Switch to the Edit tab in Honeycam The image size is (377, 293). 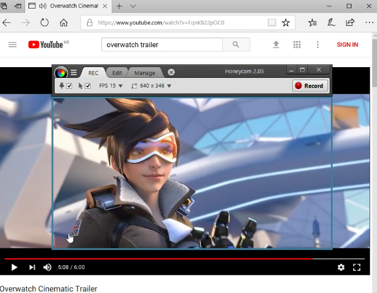click(x=117, y=73)
